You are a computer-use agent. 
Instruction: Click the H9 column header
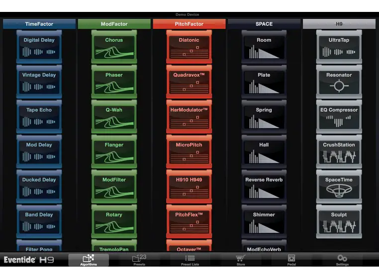pyautogui.click(x=339, y=24)
